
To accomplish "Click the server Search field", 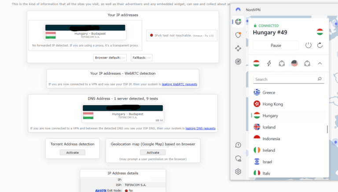I will click(288, 79).
